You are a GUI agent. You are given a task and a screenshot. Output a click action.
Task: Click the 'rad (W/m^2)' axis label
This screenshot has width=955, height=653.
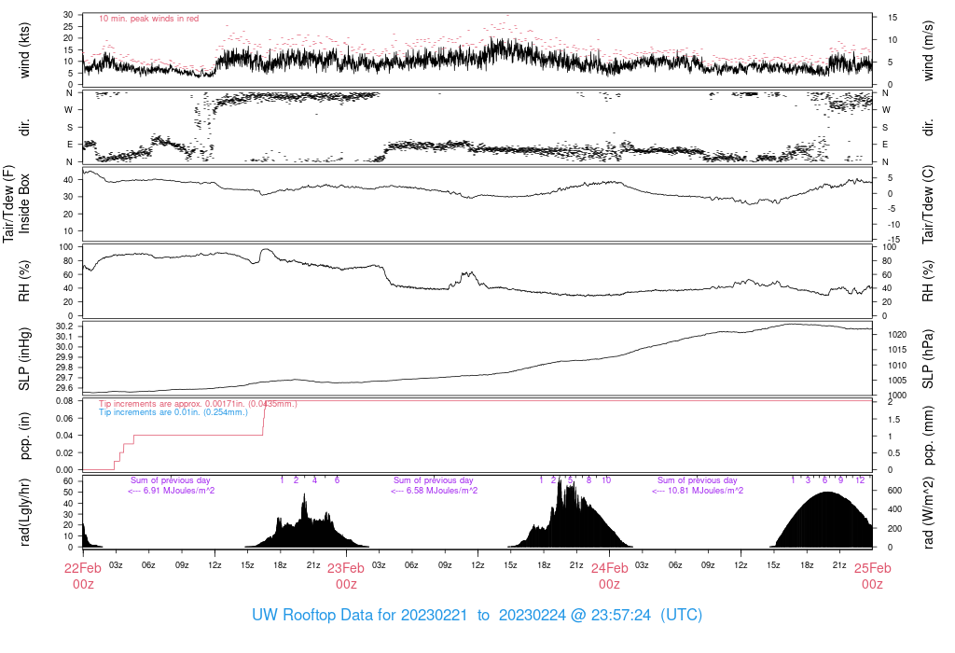pos(929,511)
